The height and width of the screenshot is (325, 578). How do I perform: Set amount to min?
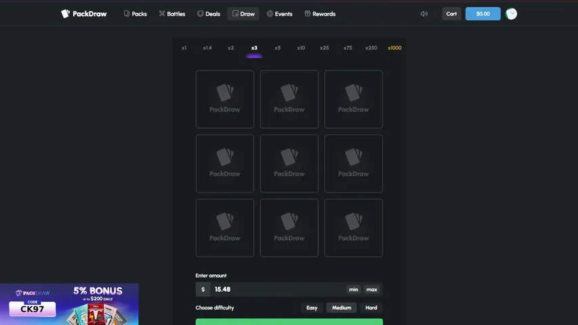354,289
